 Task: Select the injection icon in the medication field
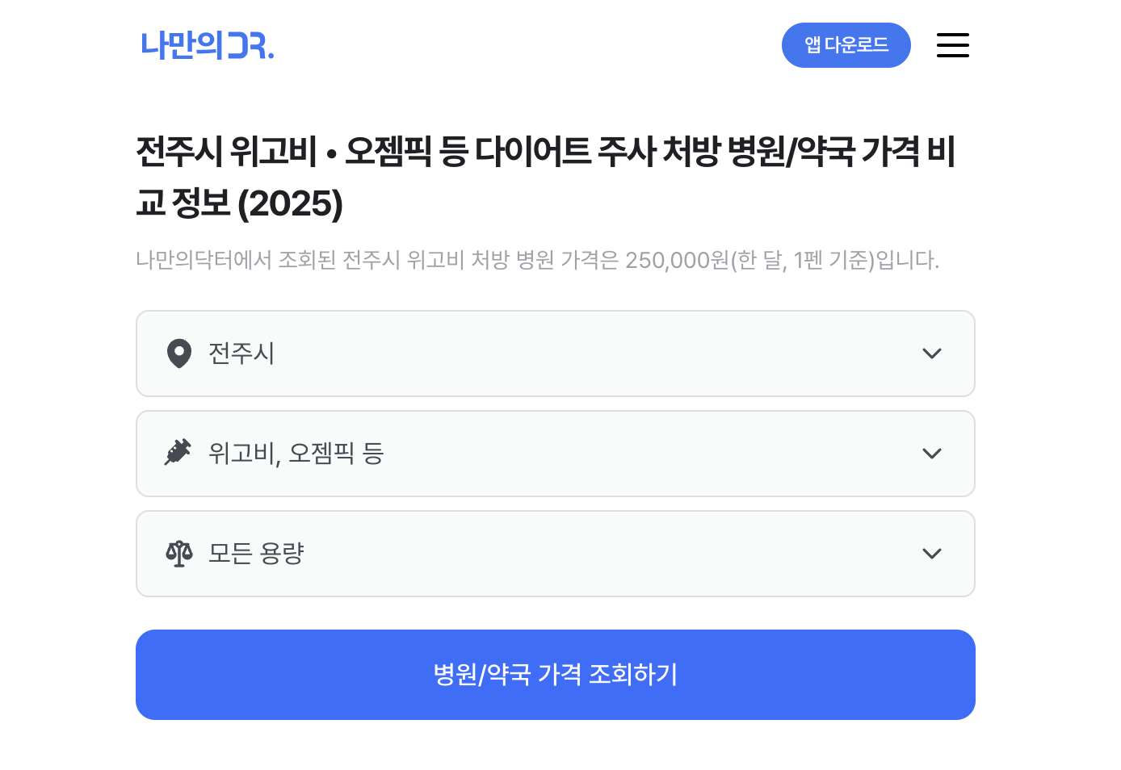(x=178, y=452)
